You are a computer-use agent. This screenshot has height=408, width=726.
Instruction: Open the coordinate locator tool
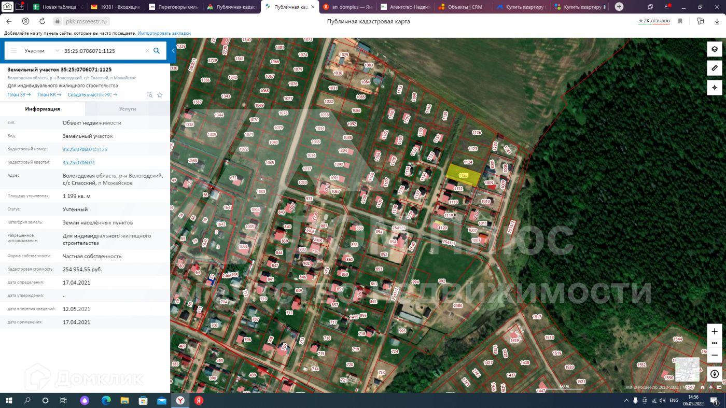pos(715,88)
